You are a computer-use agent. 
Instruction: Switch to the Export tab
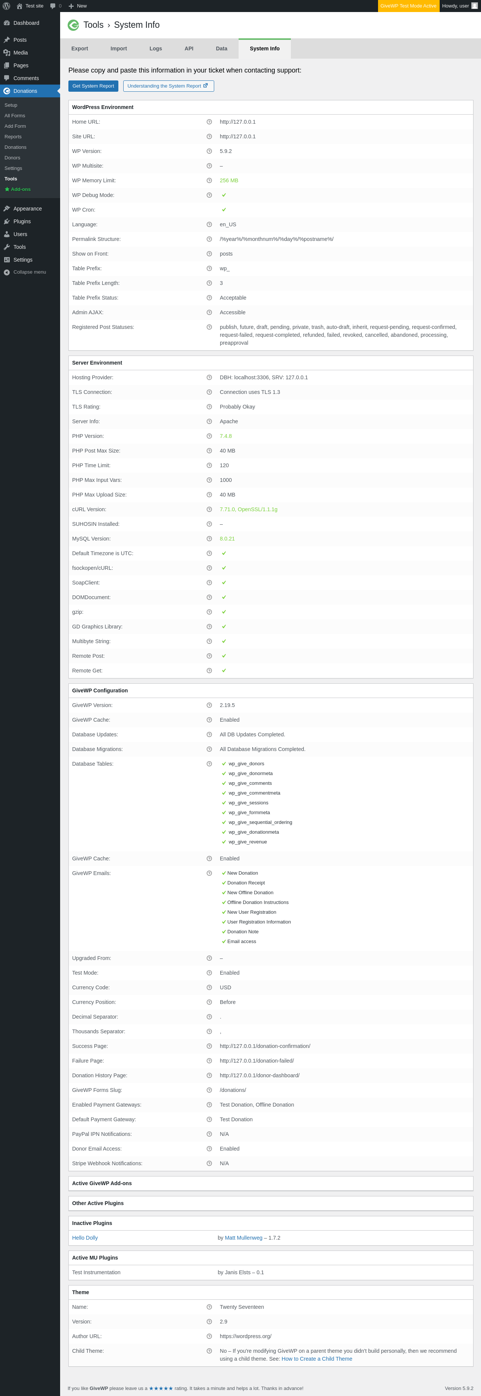point(80,49)
